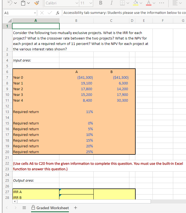Open the More options ellipsis menu
Screen dimensions: 186x213
[161, 3]
